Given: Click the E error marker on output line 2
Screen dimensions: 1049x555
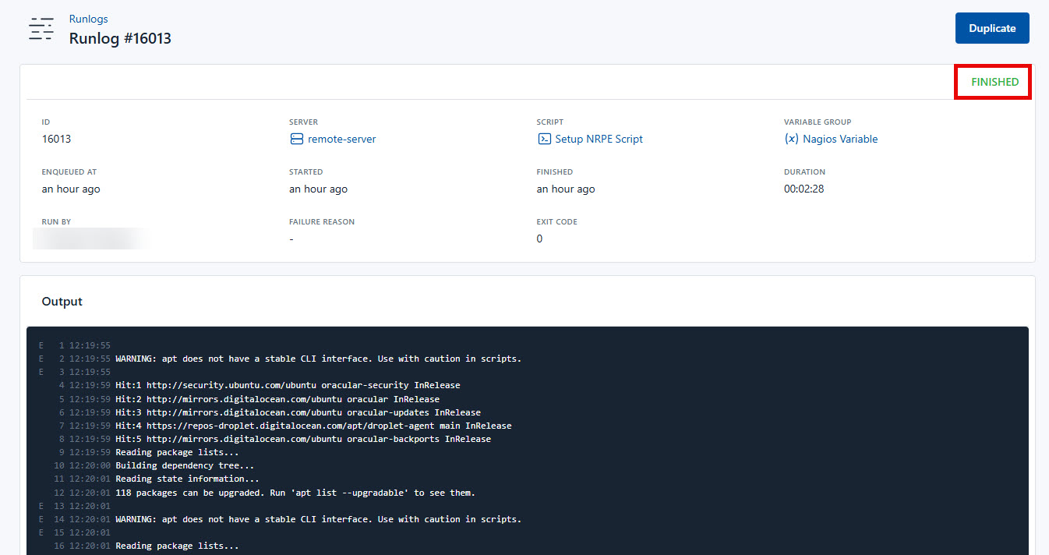Looking at the screenshot, I should pyautogui.click(x=41, y=359).
